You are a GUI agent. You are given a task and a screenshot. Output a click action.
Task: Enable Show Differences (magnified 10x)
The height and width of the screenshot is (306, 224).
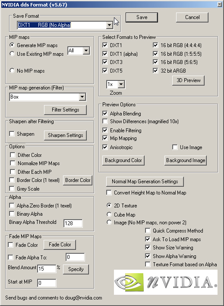[x=105, y=121]
